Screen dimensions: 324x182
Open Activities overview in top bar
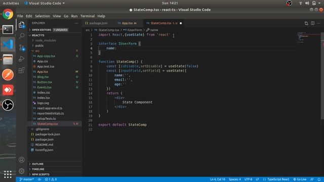[11, 4]
